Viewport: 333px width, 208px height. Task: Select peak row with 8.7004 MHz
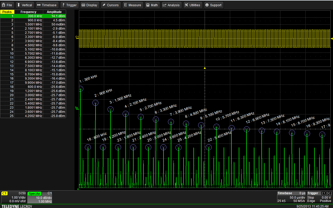[x=33, y=74]
